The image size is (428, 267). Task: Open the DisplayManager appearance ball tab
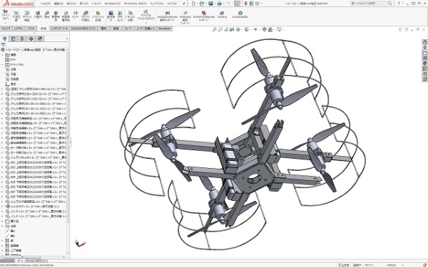(40, 38)
